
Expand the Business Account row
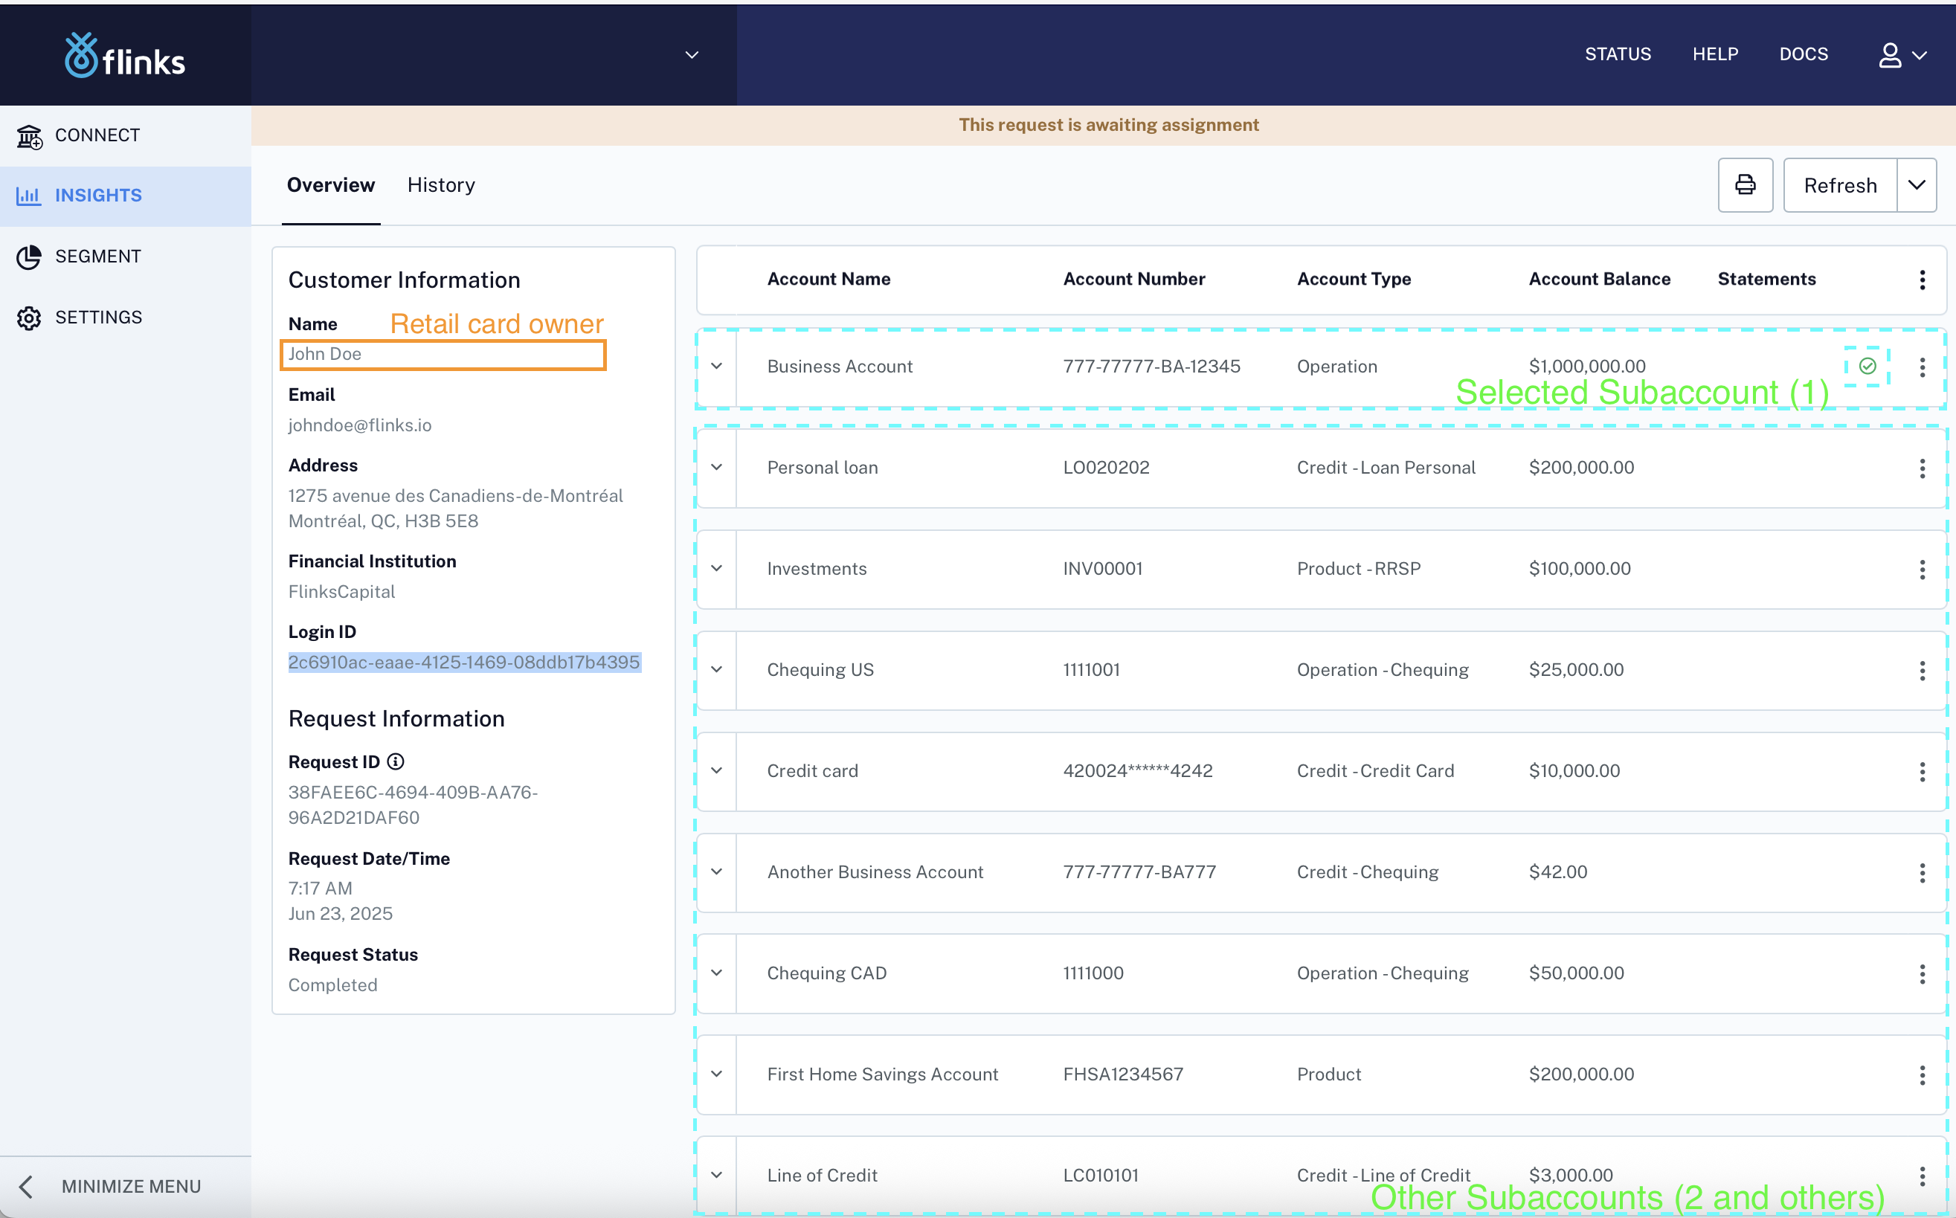pyautogui.click(x=716, y=367)
